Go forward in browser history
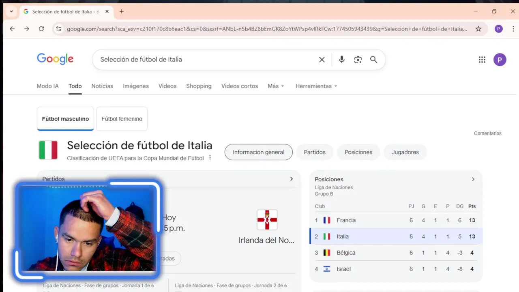This screenshot has height=292, width=519. click(x=27, y=29)
